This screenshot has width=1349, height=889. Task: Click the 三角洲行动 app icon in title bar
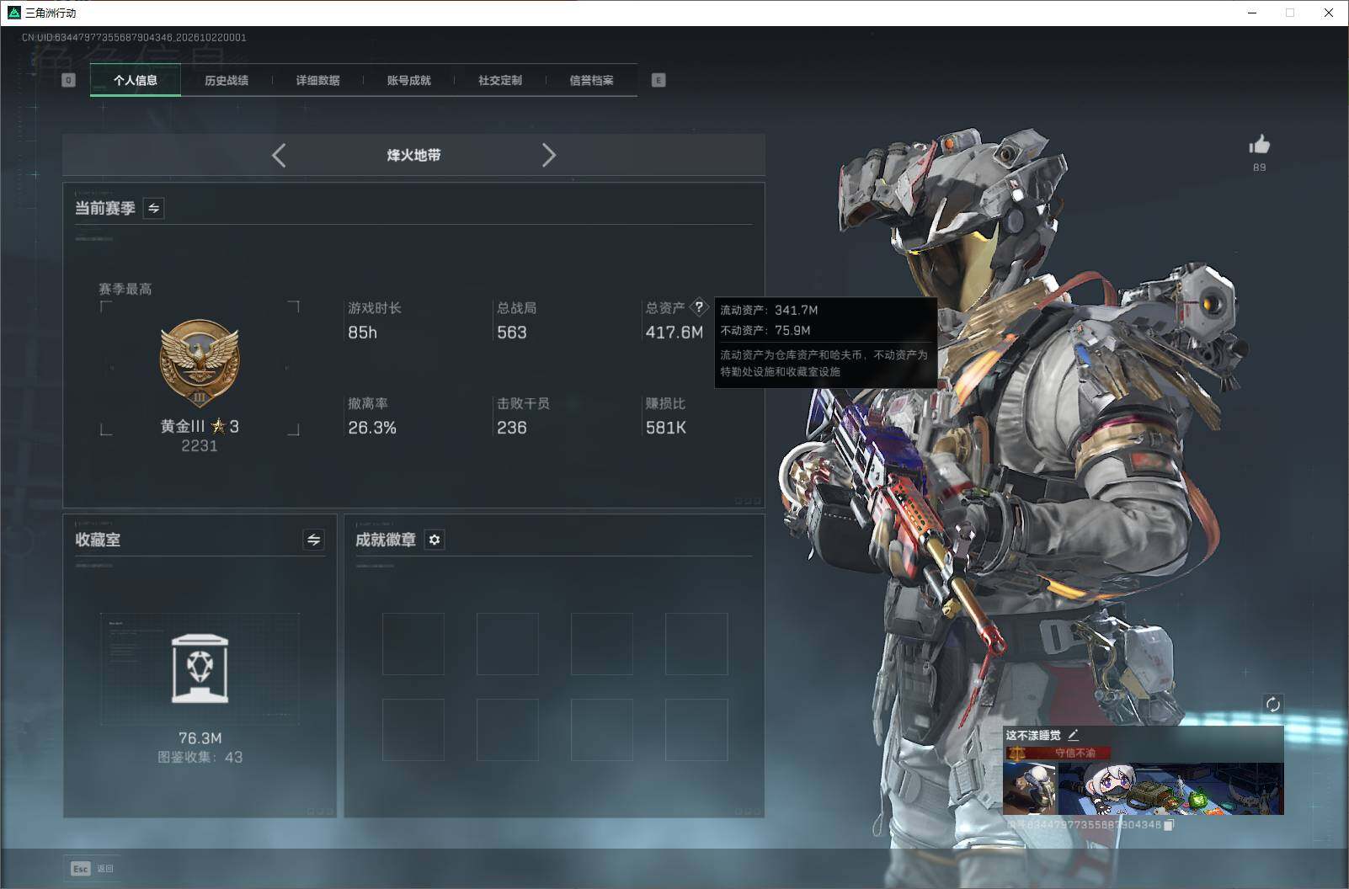13,13
